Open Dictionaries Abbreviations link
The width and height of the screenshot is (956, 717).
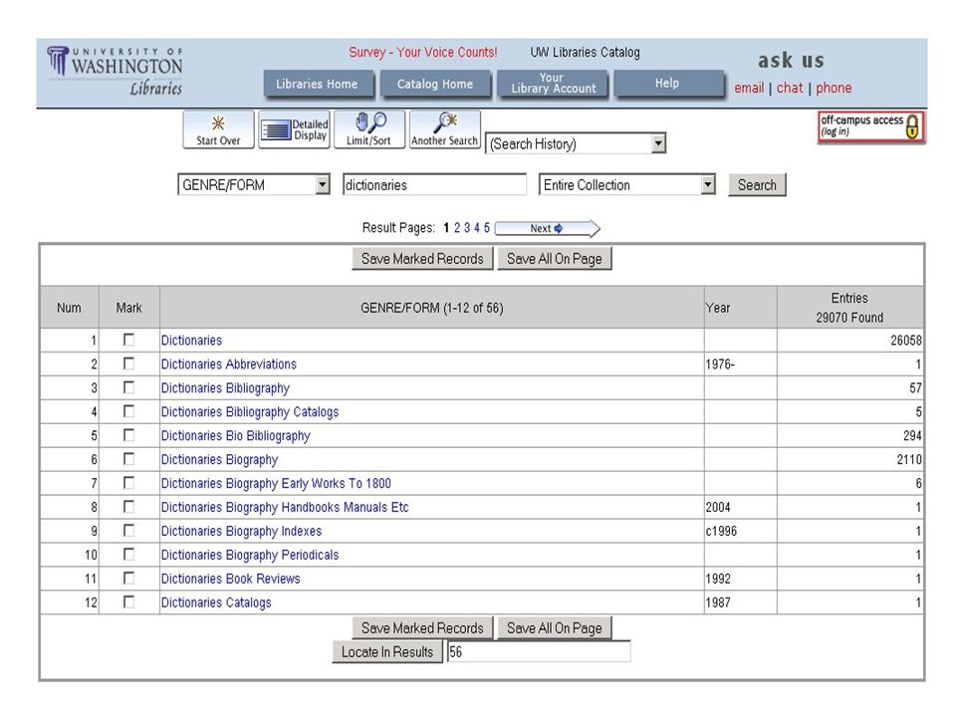click(x=229, y=364)
